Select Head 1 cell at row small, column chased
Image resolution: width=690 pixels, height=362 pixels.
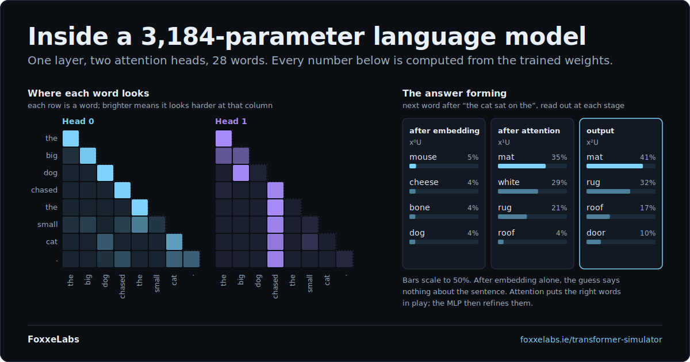[275, 225]
